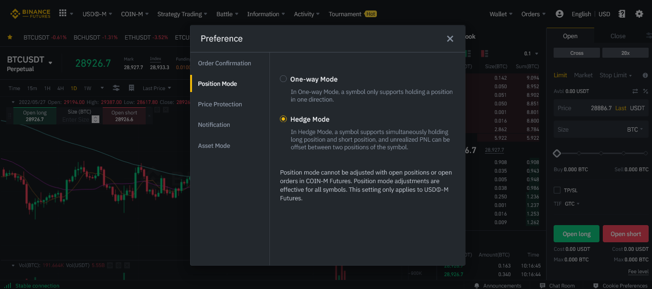
Task: Change Cross margin mode
Action: (577, 53)
